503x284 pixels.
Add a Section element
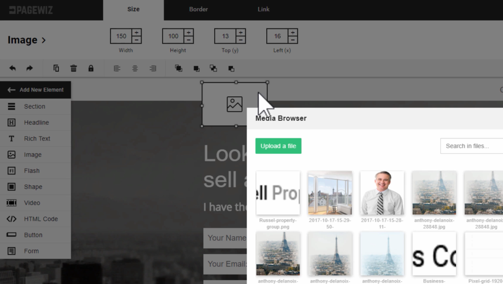[x=35, y=107]
